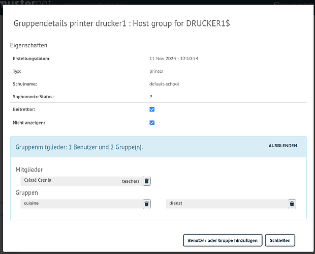Click Benutzer oder Gruppe hinzufügen button
Viewport: 315px width, 254px height.
[x=223, y=240]
